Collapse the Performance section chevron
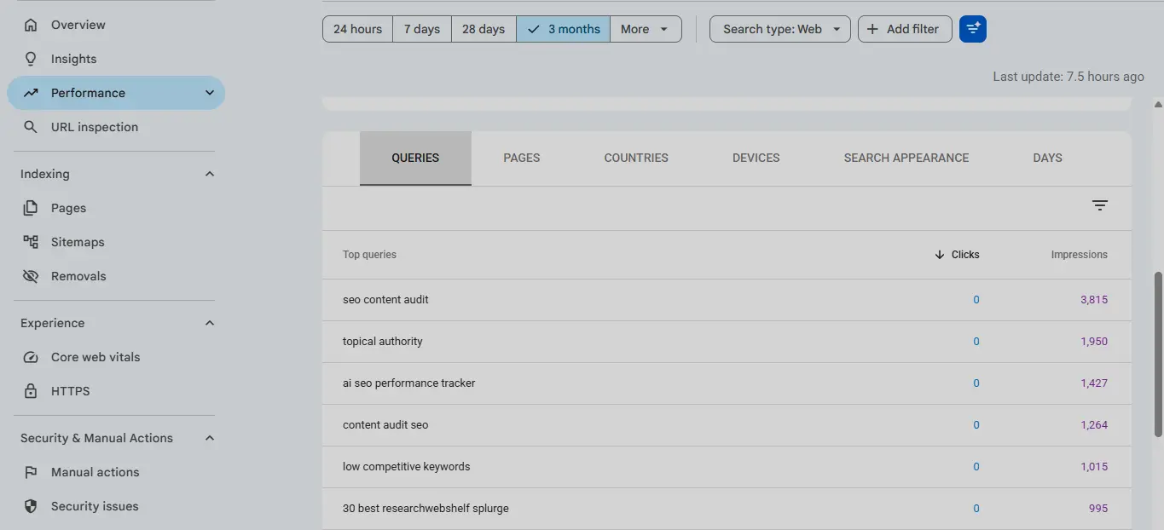This screenshot has width=1164, height=530. tap(210, 93)
